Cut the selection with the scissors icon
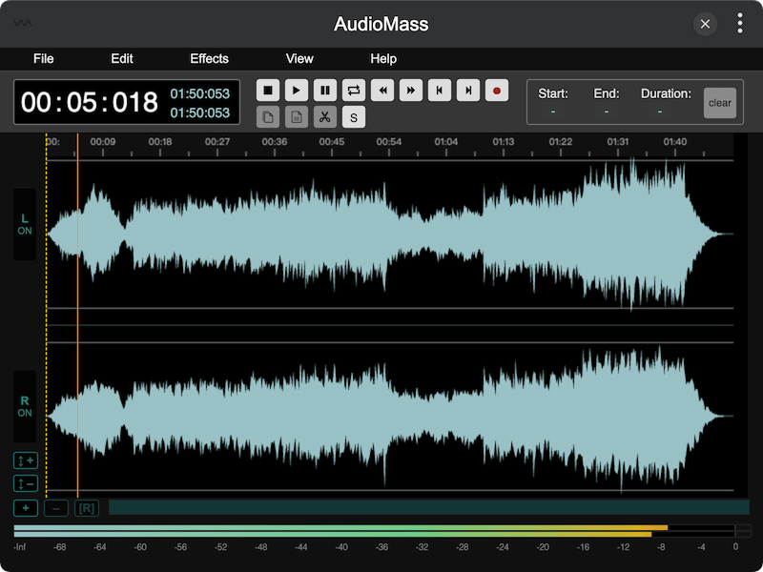This screenshot has height=572, width=763. point(325,117)
